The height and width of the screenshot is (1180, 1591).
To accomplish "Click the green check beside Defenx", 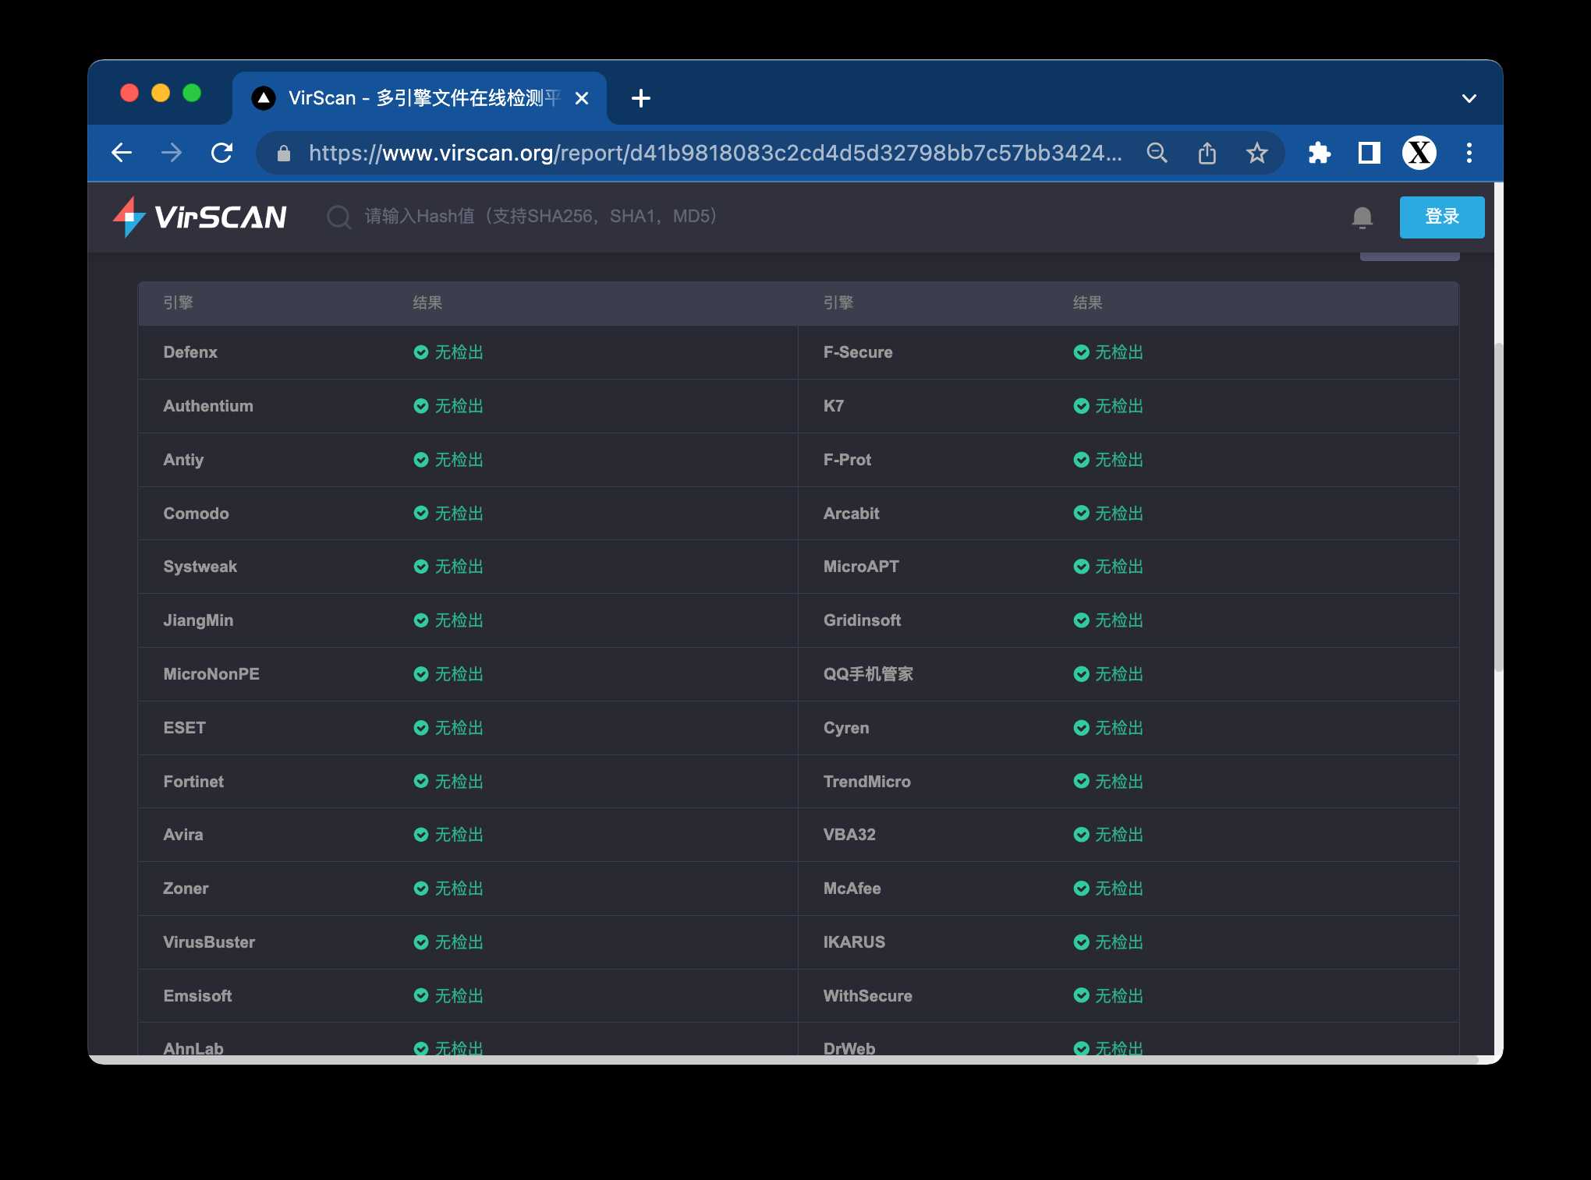I will 421,352.
